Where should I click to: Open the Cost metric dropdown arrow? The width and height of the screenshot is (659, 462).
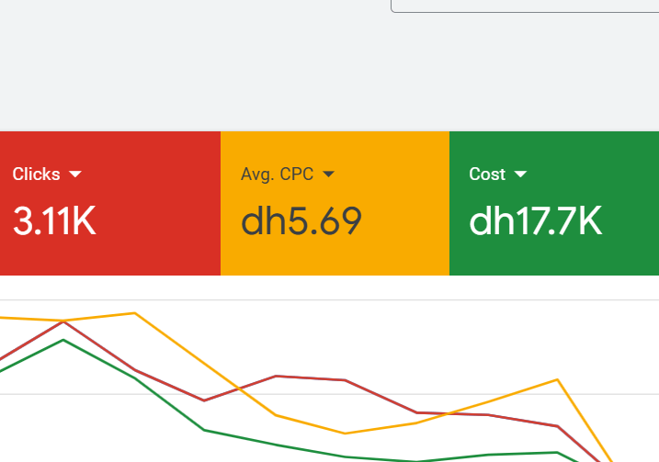[520, 175]
